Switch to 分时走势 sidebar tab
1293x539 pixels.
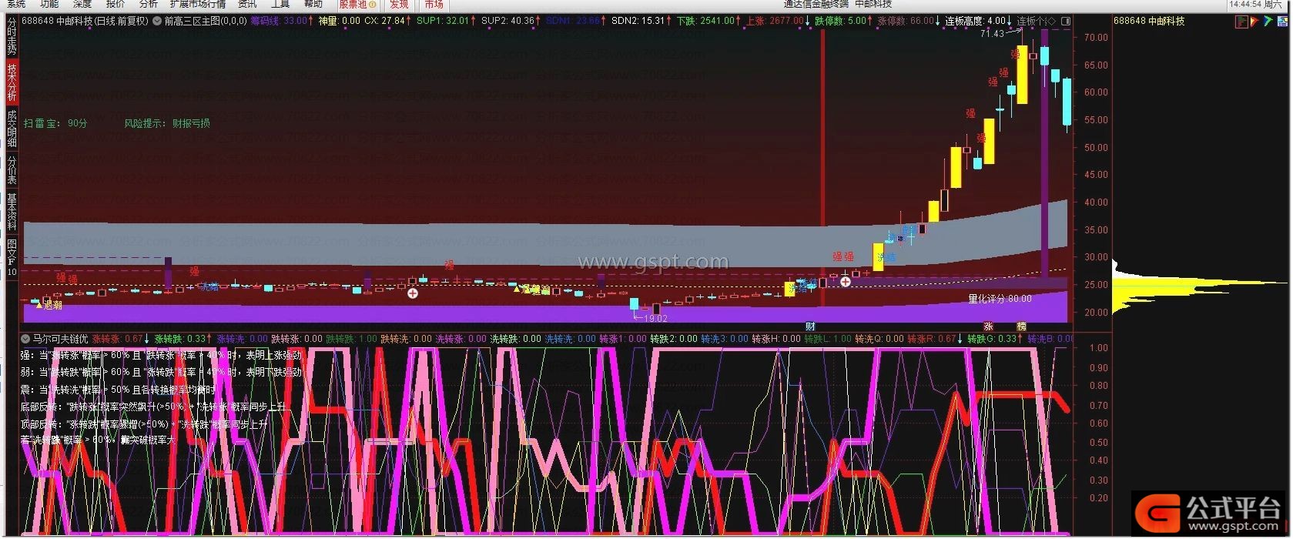(12, 37)
